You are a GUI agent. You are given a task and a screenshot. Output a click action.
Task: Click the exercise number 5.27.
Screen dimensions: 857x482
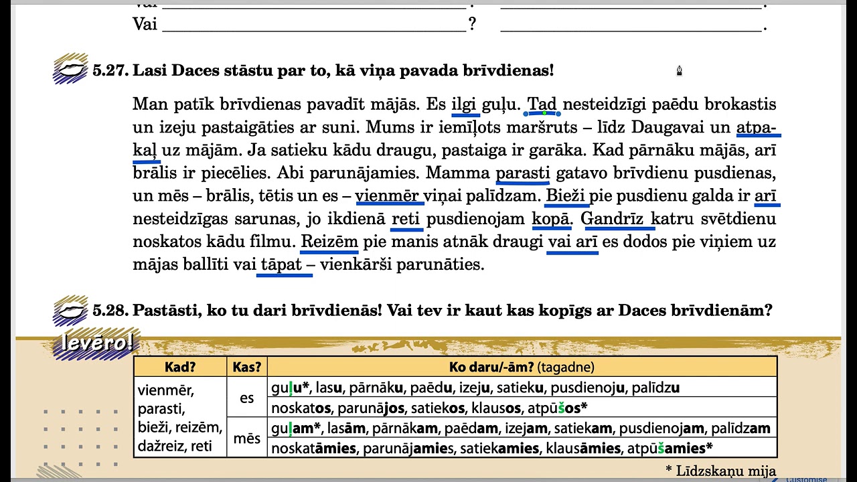(110, 70)
